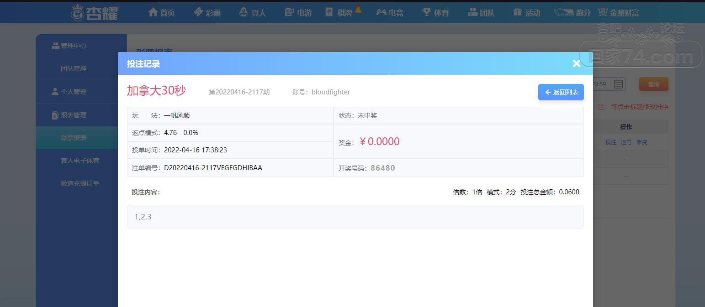This screenshot has width=705, height=307.
Task: Click the 查询 search button
Action: pos(654,84)
